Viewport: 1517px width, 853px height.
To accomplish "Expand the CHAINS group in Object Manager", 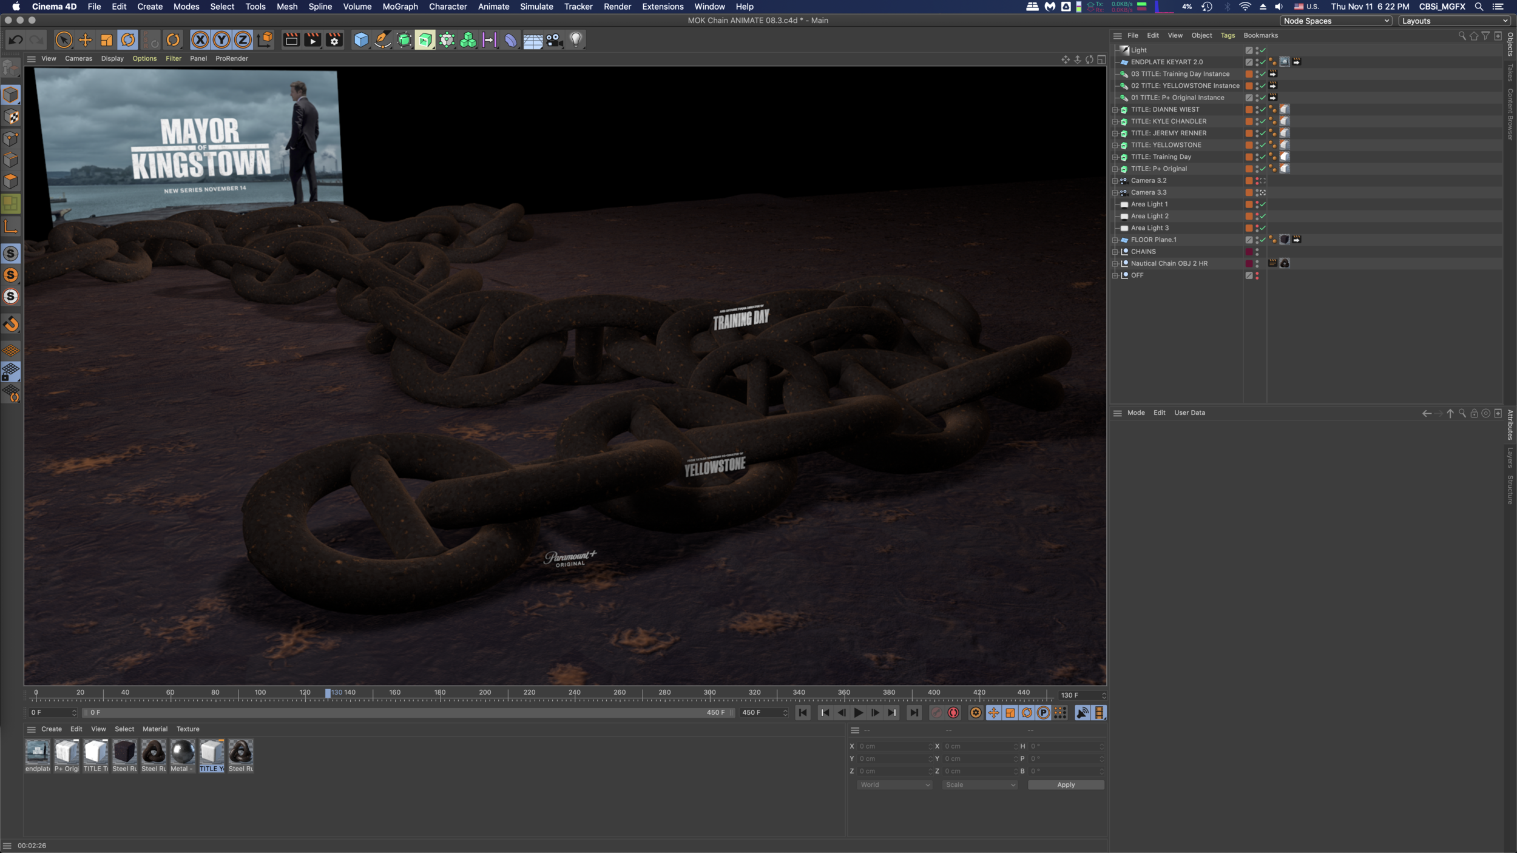I will tap(1115, 252).
